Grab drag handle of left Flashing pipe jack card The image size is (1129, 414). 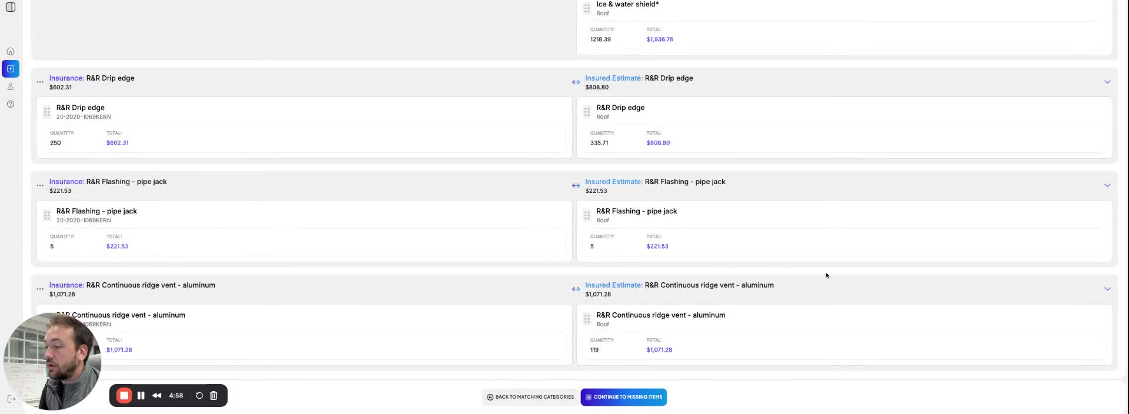click(x=47, y=215)
